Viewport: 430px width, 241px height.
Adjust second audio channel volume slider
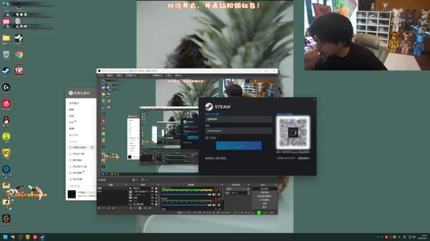187,205
